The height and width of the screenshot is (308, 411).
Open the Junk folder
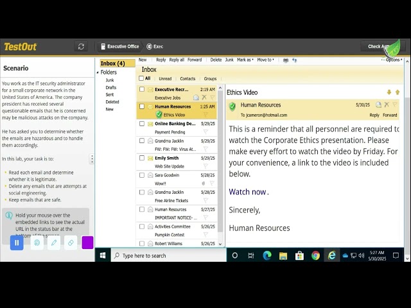pos(110,80)
